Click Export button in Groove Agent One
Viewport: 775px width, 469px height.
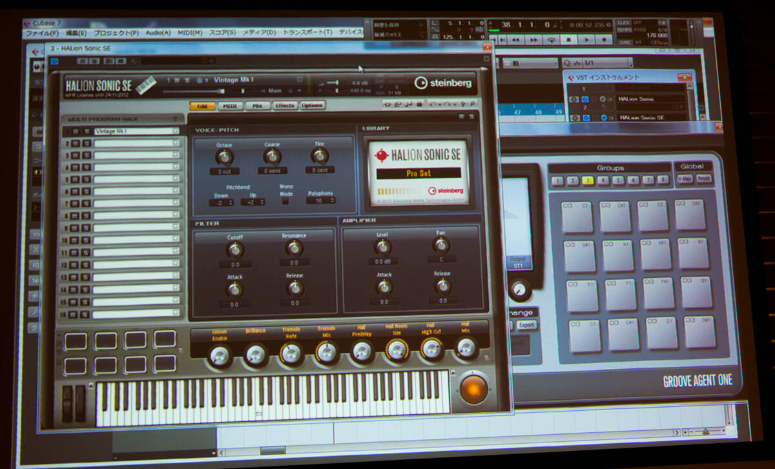526,324
